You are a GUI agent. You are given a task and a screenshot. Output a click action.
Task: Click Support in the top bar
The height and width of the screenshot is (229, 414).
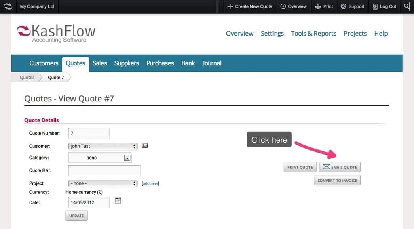352,6
